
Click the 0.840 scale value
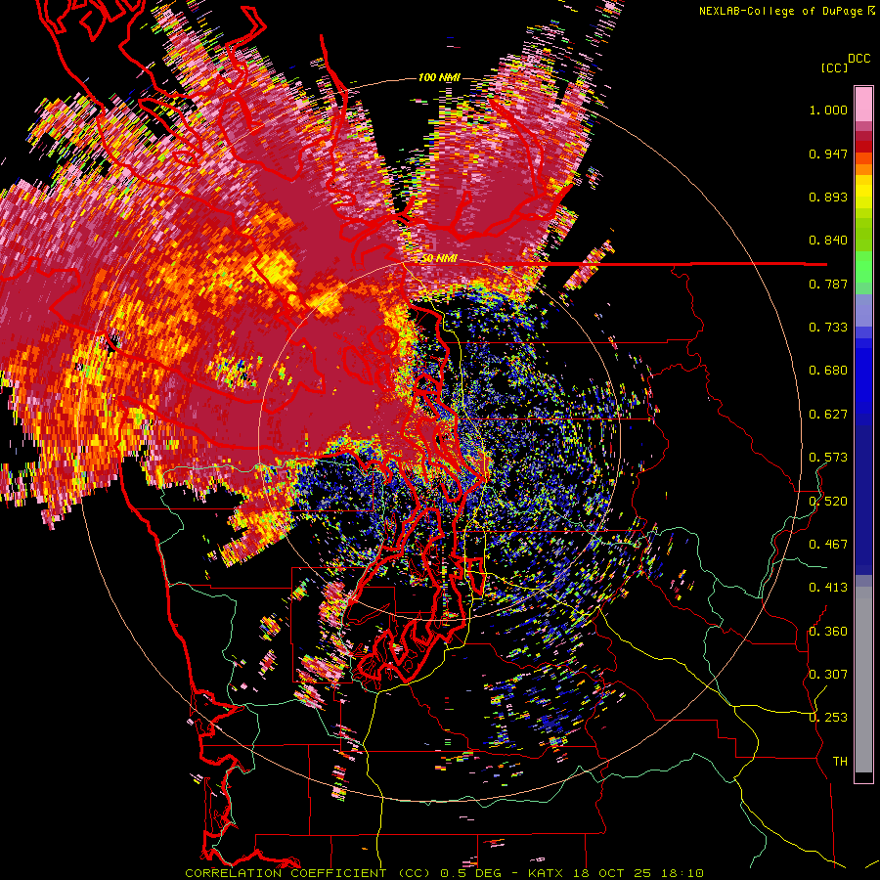click(828, 241)
